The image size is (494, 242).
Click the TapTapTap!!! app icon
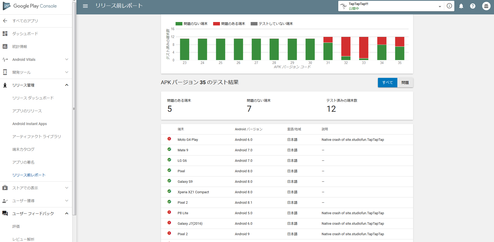coord(344,6)
